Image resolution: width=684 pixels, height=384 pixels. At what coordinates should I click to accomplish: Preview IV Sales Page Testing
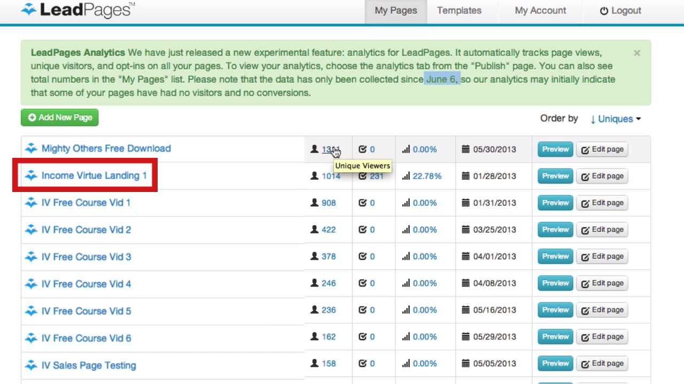(555, 363)
